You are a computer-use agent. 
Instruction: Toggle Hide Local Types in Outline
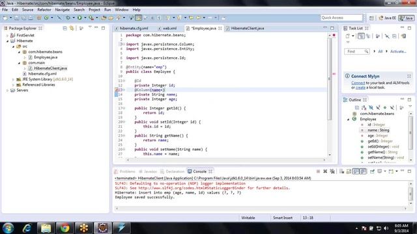pyautogui.click(x=392, y=107)
